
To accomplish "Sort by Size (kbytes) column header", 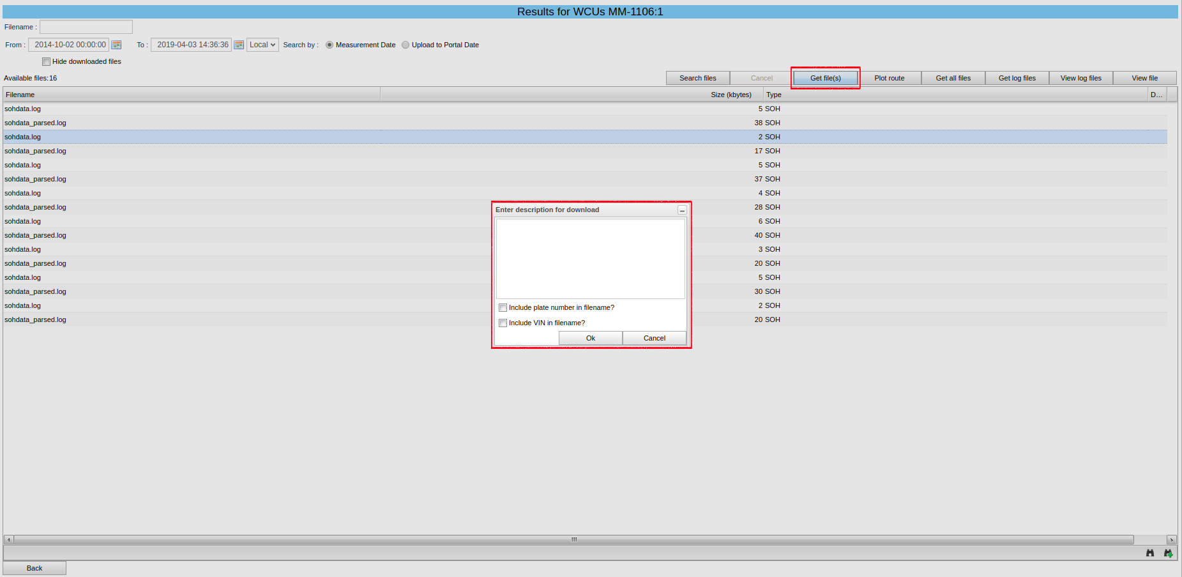I will tap(731, 95).
